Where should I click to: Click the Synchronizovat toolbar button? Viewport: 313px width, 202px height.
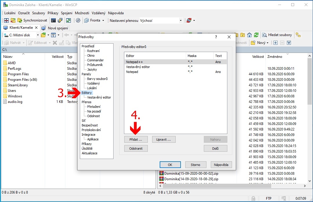point(32,20)
